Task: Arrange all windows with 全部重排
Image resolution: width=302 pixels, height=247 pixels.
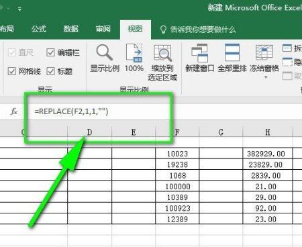Action: pyautogui.click(x=232, y=58)
